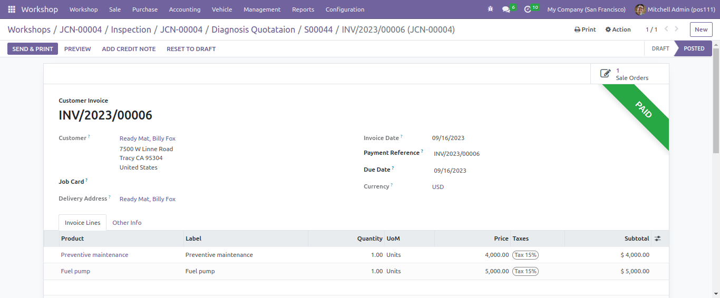Click the Mitchell Admin user avatar
Viewport: 720px width, 298px height.
pos(640,9)
